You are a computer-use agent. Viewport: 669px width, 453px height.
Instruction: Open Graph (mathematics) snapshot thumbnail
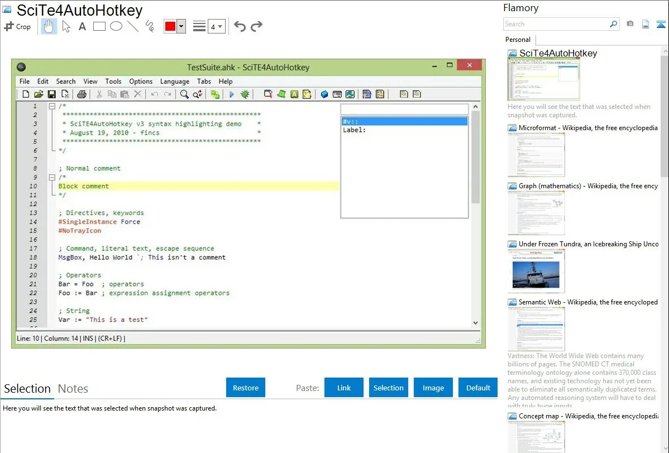pos(536,213)
